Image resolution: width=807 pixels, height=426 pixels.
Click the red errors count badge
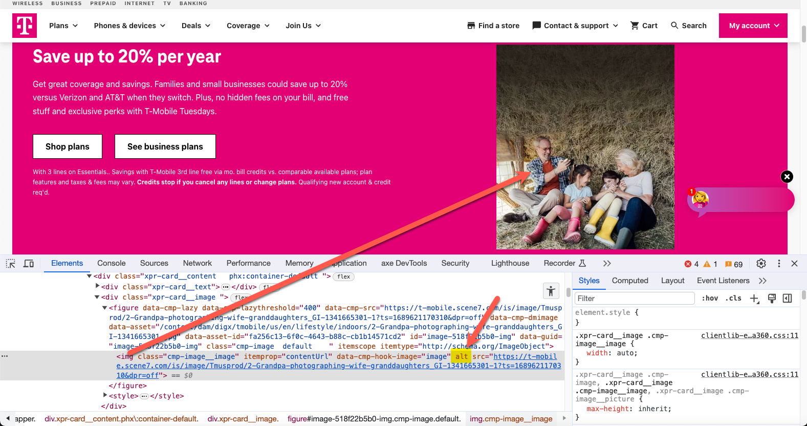[692, 264]
